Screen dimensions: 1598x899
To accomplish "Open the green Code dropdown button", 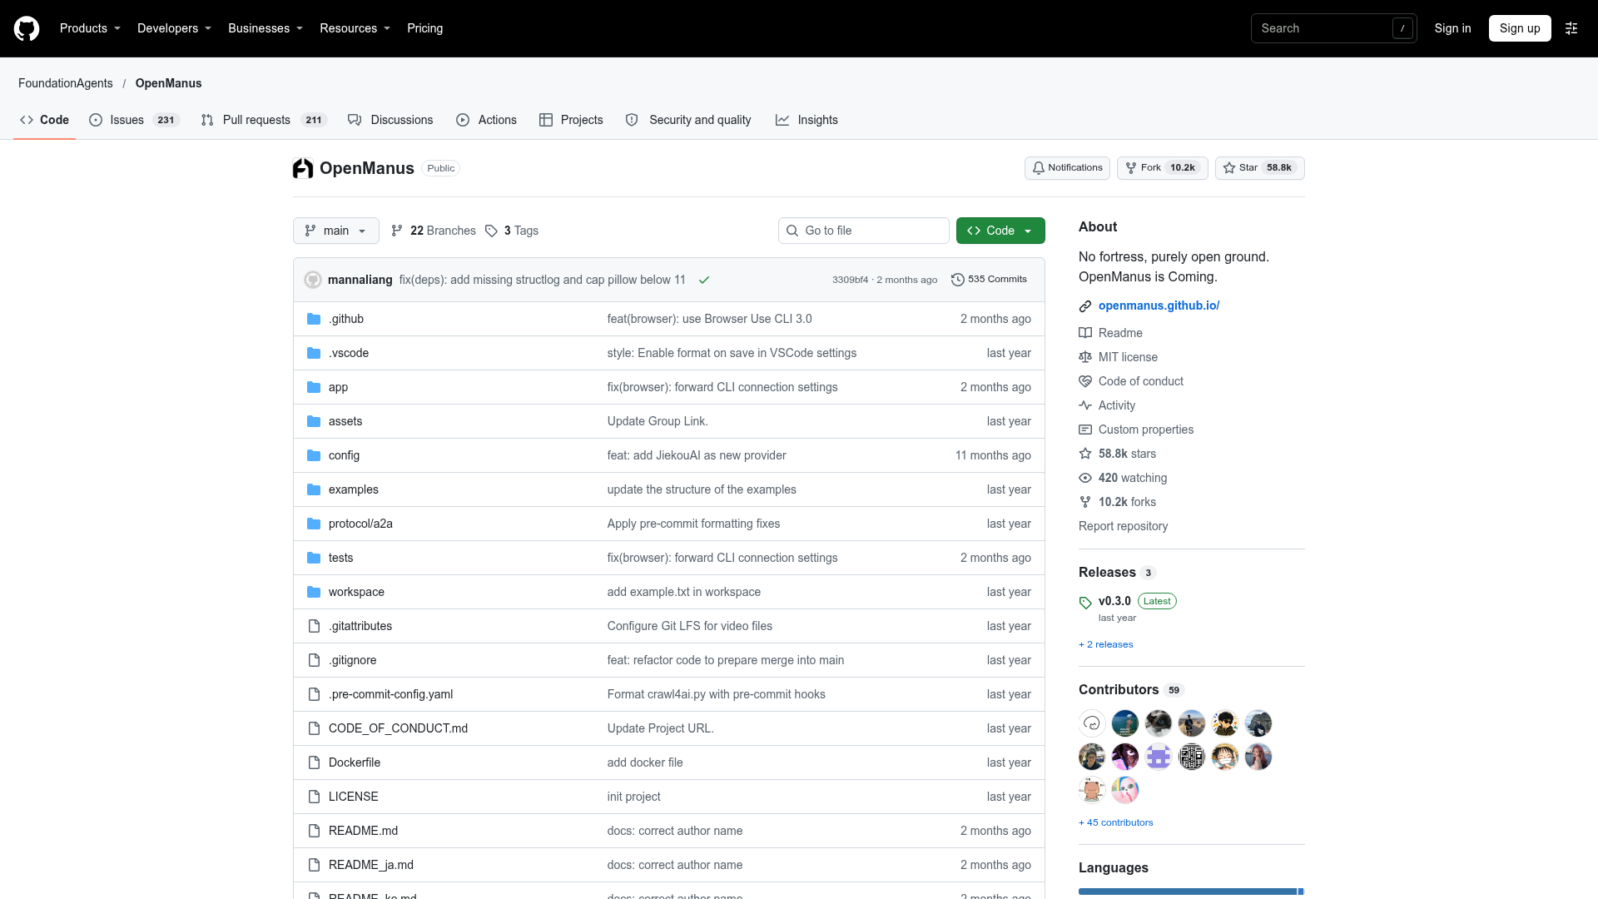I will pyautogui.click(x=1000, y=231).
